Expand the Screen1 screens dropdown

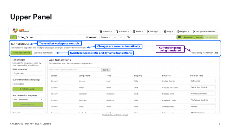(105, 37)
